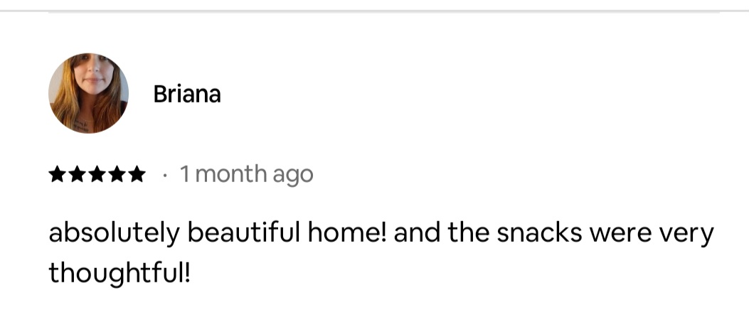Select the word 'beautiful' in the review

223,234
